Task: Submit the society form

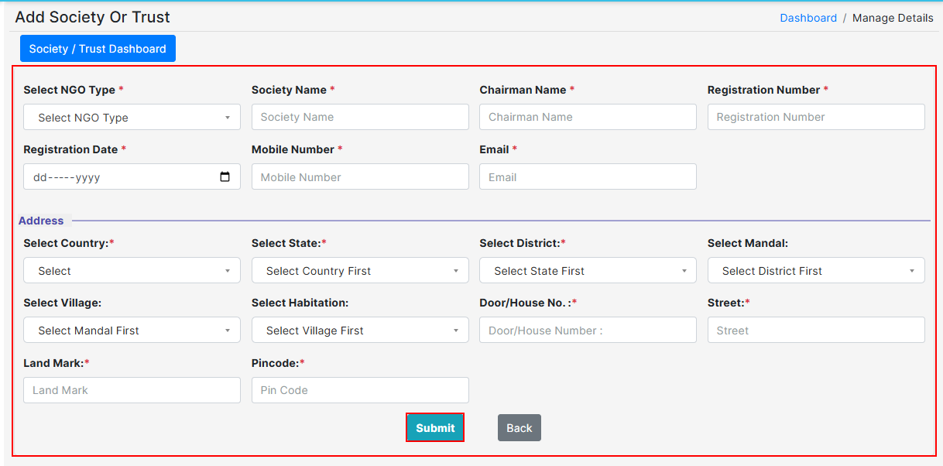Action: [435, 428]
